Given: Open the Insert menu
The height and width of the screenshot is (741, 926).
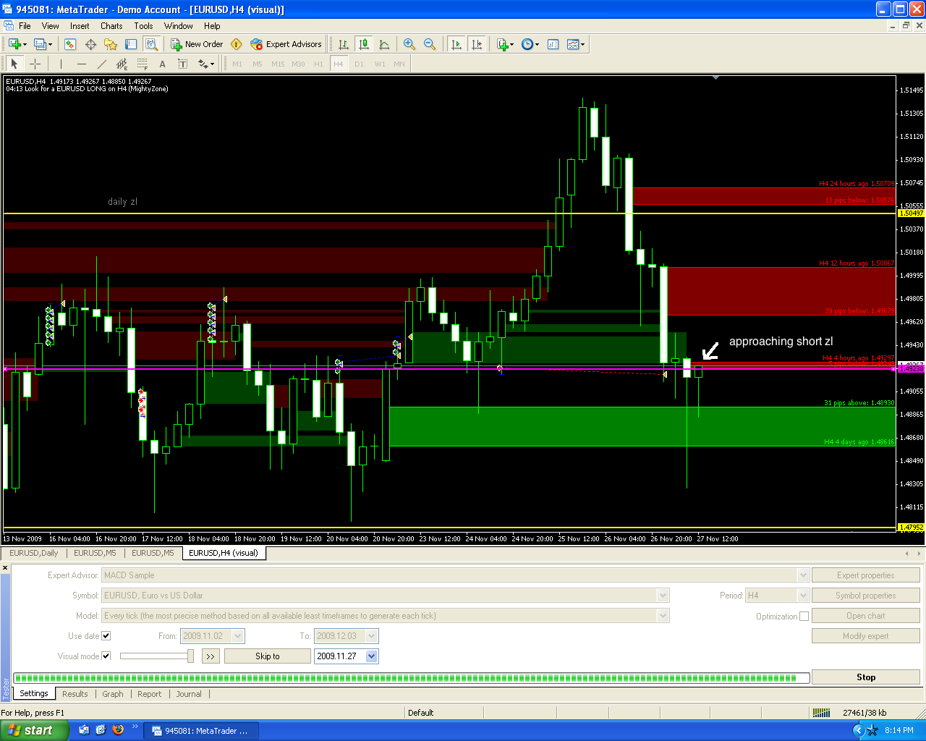Looking at the screenshot, I should [80, 26].
